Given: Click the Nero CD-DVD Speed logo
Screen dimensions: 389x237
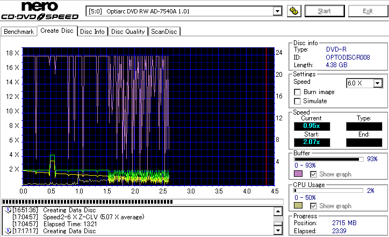Looking at the screenshot, I should [40, 11].
